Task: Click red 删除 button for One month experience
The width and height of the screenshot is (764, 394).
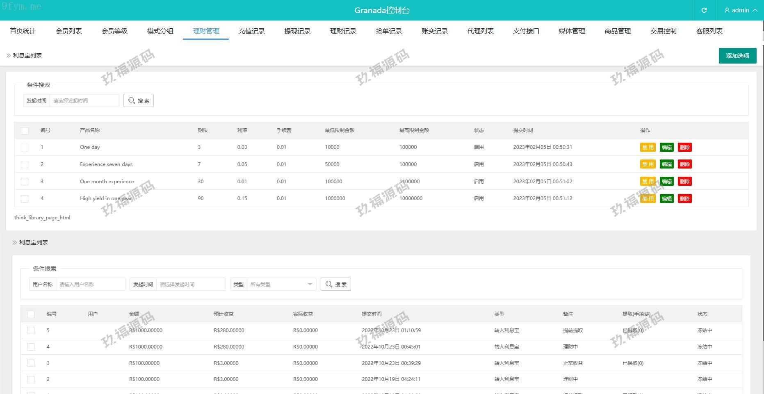Action: pyautogui.click(x=684, y=182)
